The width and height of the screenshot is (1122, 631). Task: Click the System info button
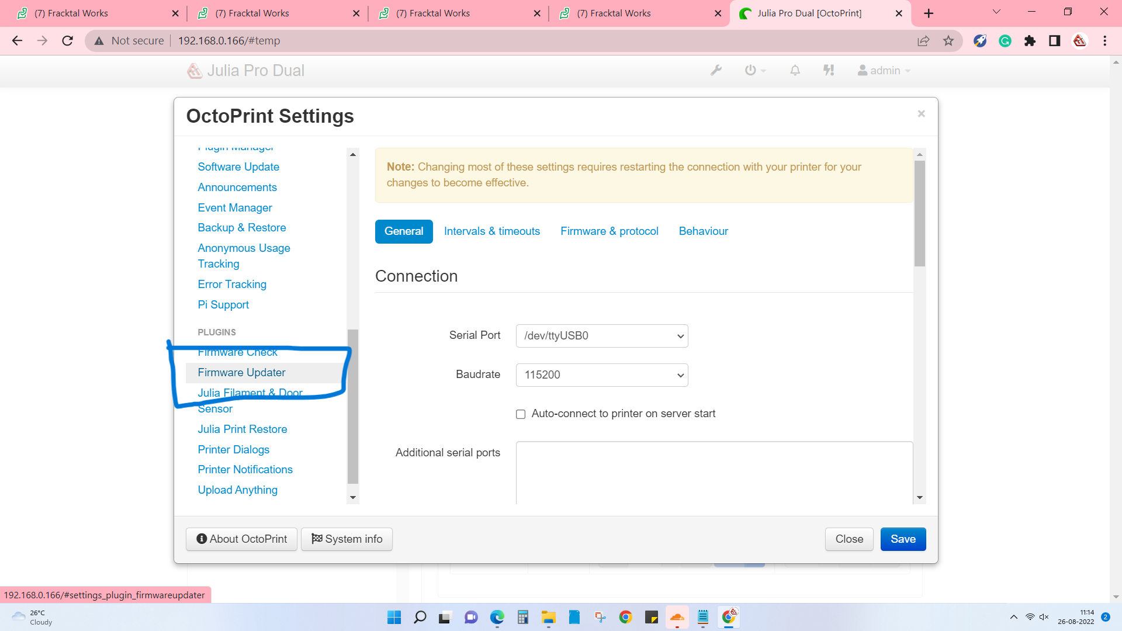coord(347,539)
